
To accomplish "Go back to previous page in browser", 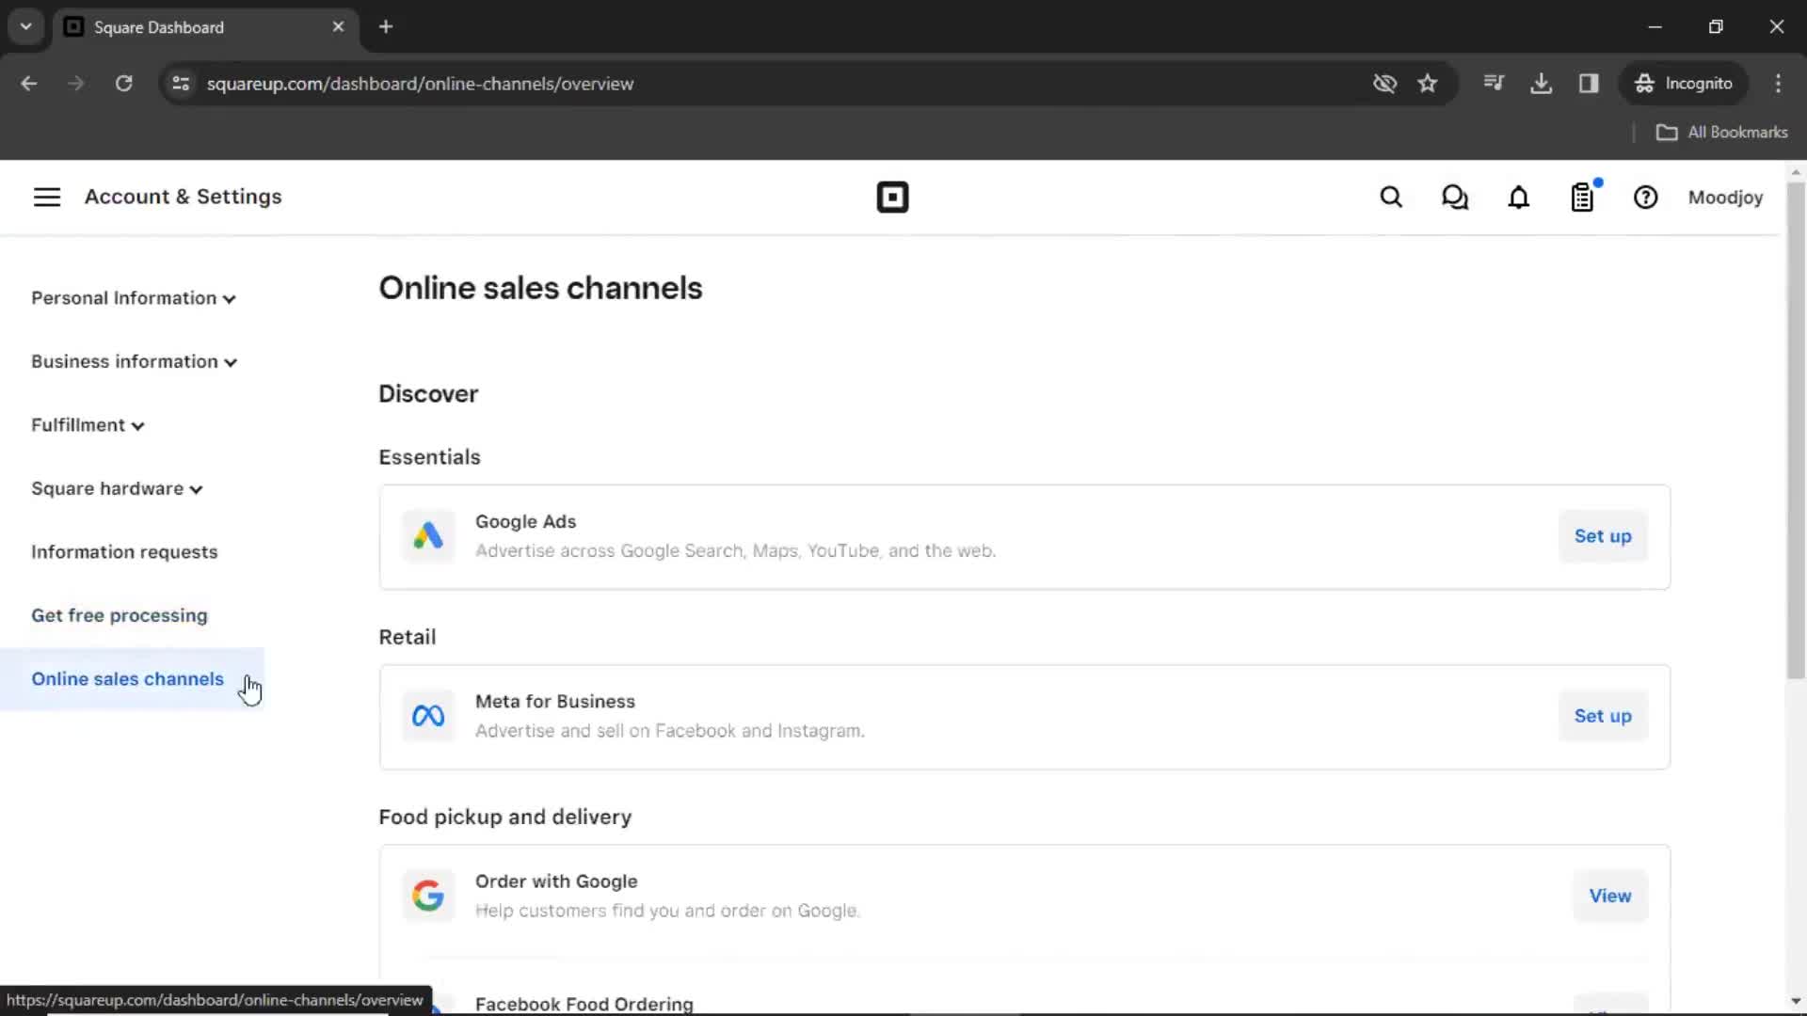I will coord(28,84).
